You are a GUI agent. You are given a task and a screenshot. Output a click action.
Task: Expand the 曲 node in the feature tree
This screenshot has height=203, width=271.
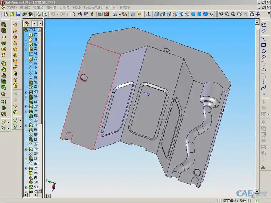click(26, 45)
